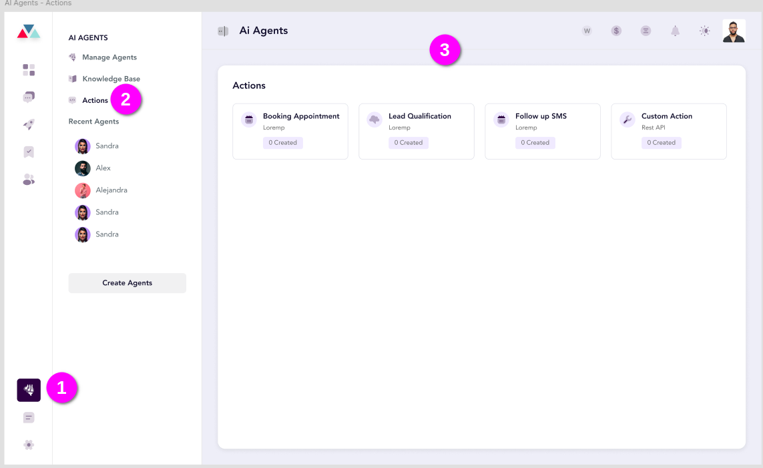Select the AI Agents sidebar icon

[29, 390]
